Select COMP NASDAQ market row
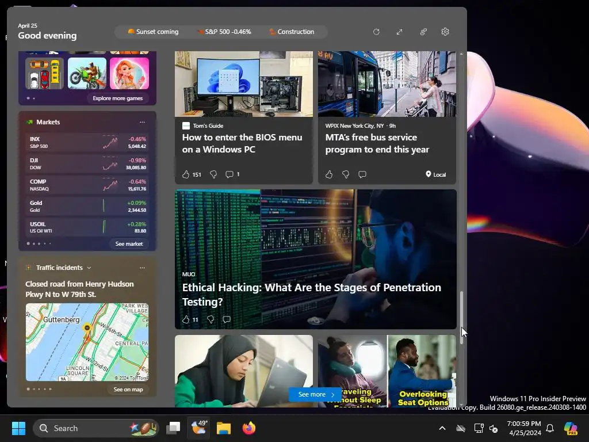This screenshot has height=442, width=589. (87, 185)
